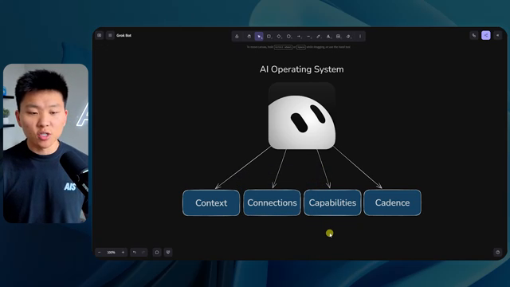This screenshot has height=287, width=510.
Task: Toggle the lock tool icon in toolbar
Action: 237,37
